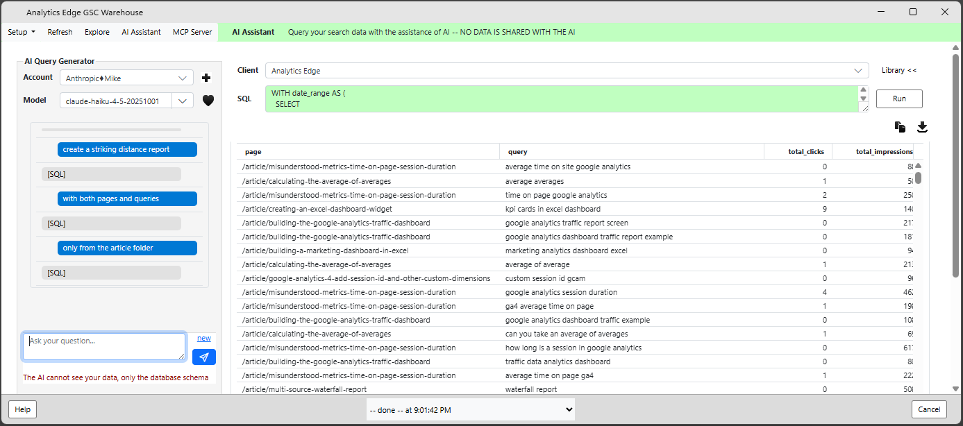Image resolution: width=963 pixels, height=426 pixels.
Task: Select the AI Assistant menu item
Action: (x=141, y=32)
